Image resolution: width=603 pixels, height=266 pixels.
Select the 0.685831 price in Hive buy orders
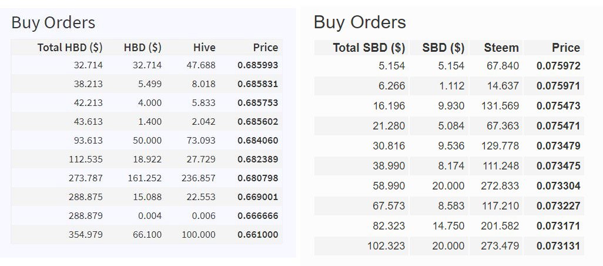click(257, 84)
